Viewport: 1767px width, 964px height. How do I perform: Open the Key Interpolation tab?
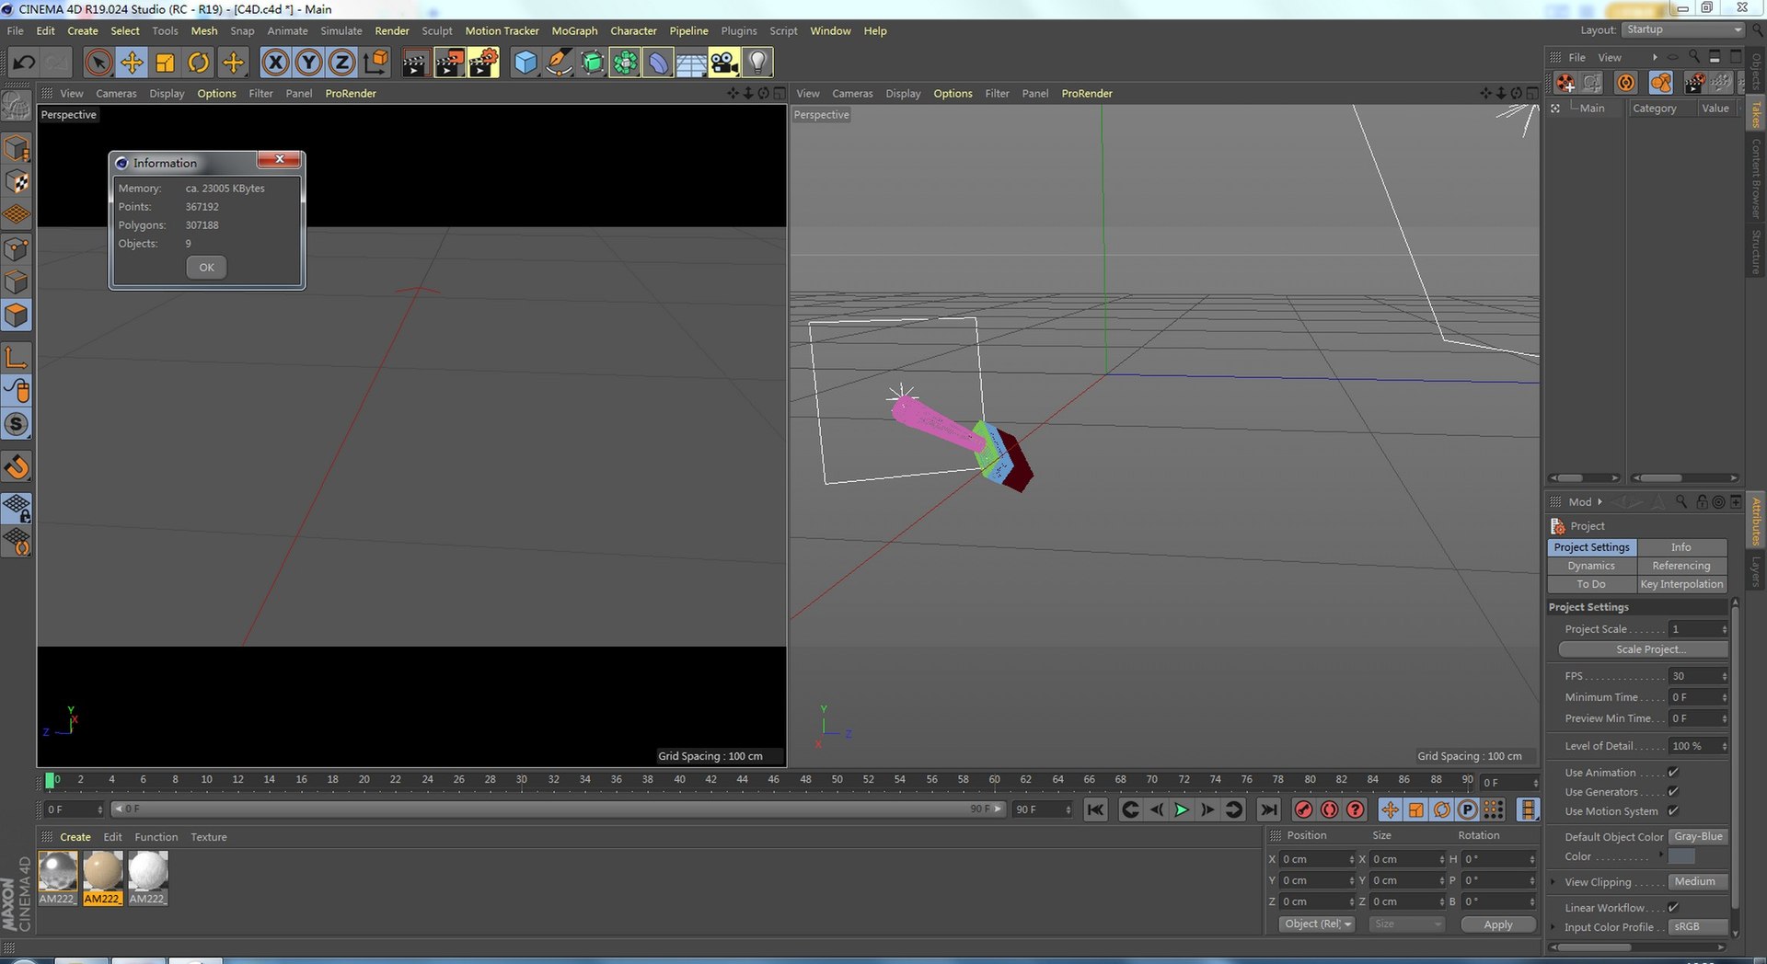(1681, 584)
